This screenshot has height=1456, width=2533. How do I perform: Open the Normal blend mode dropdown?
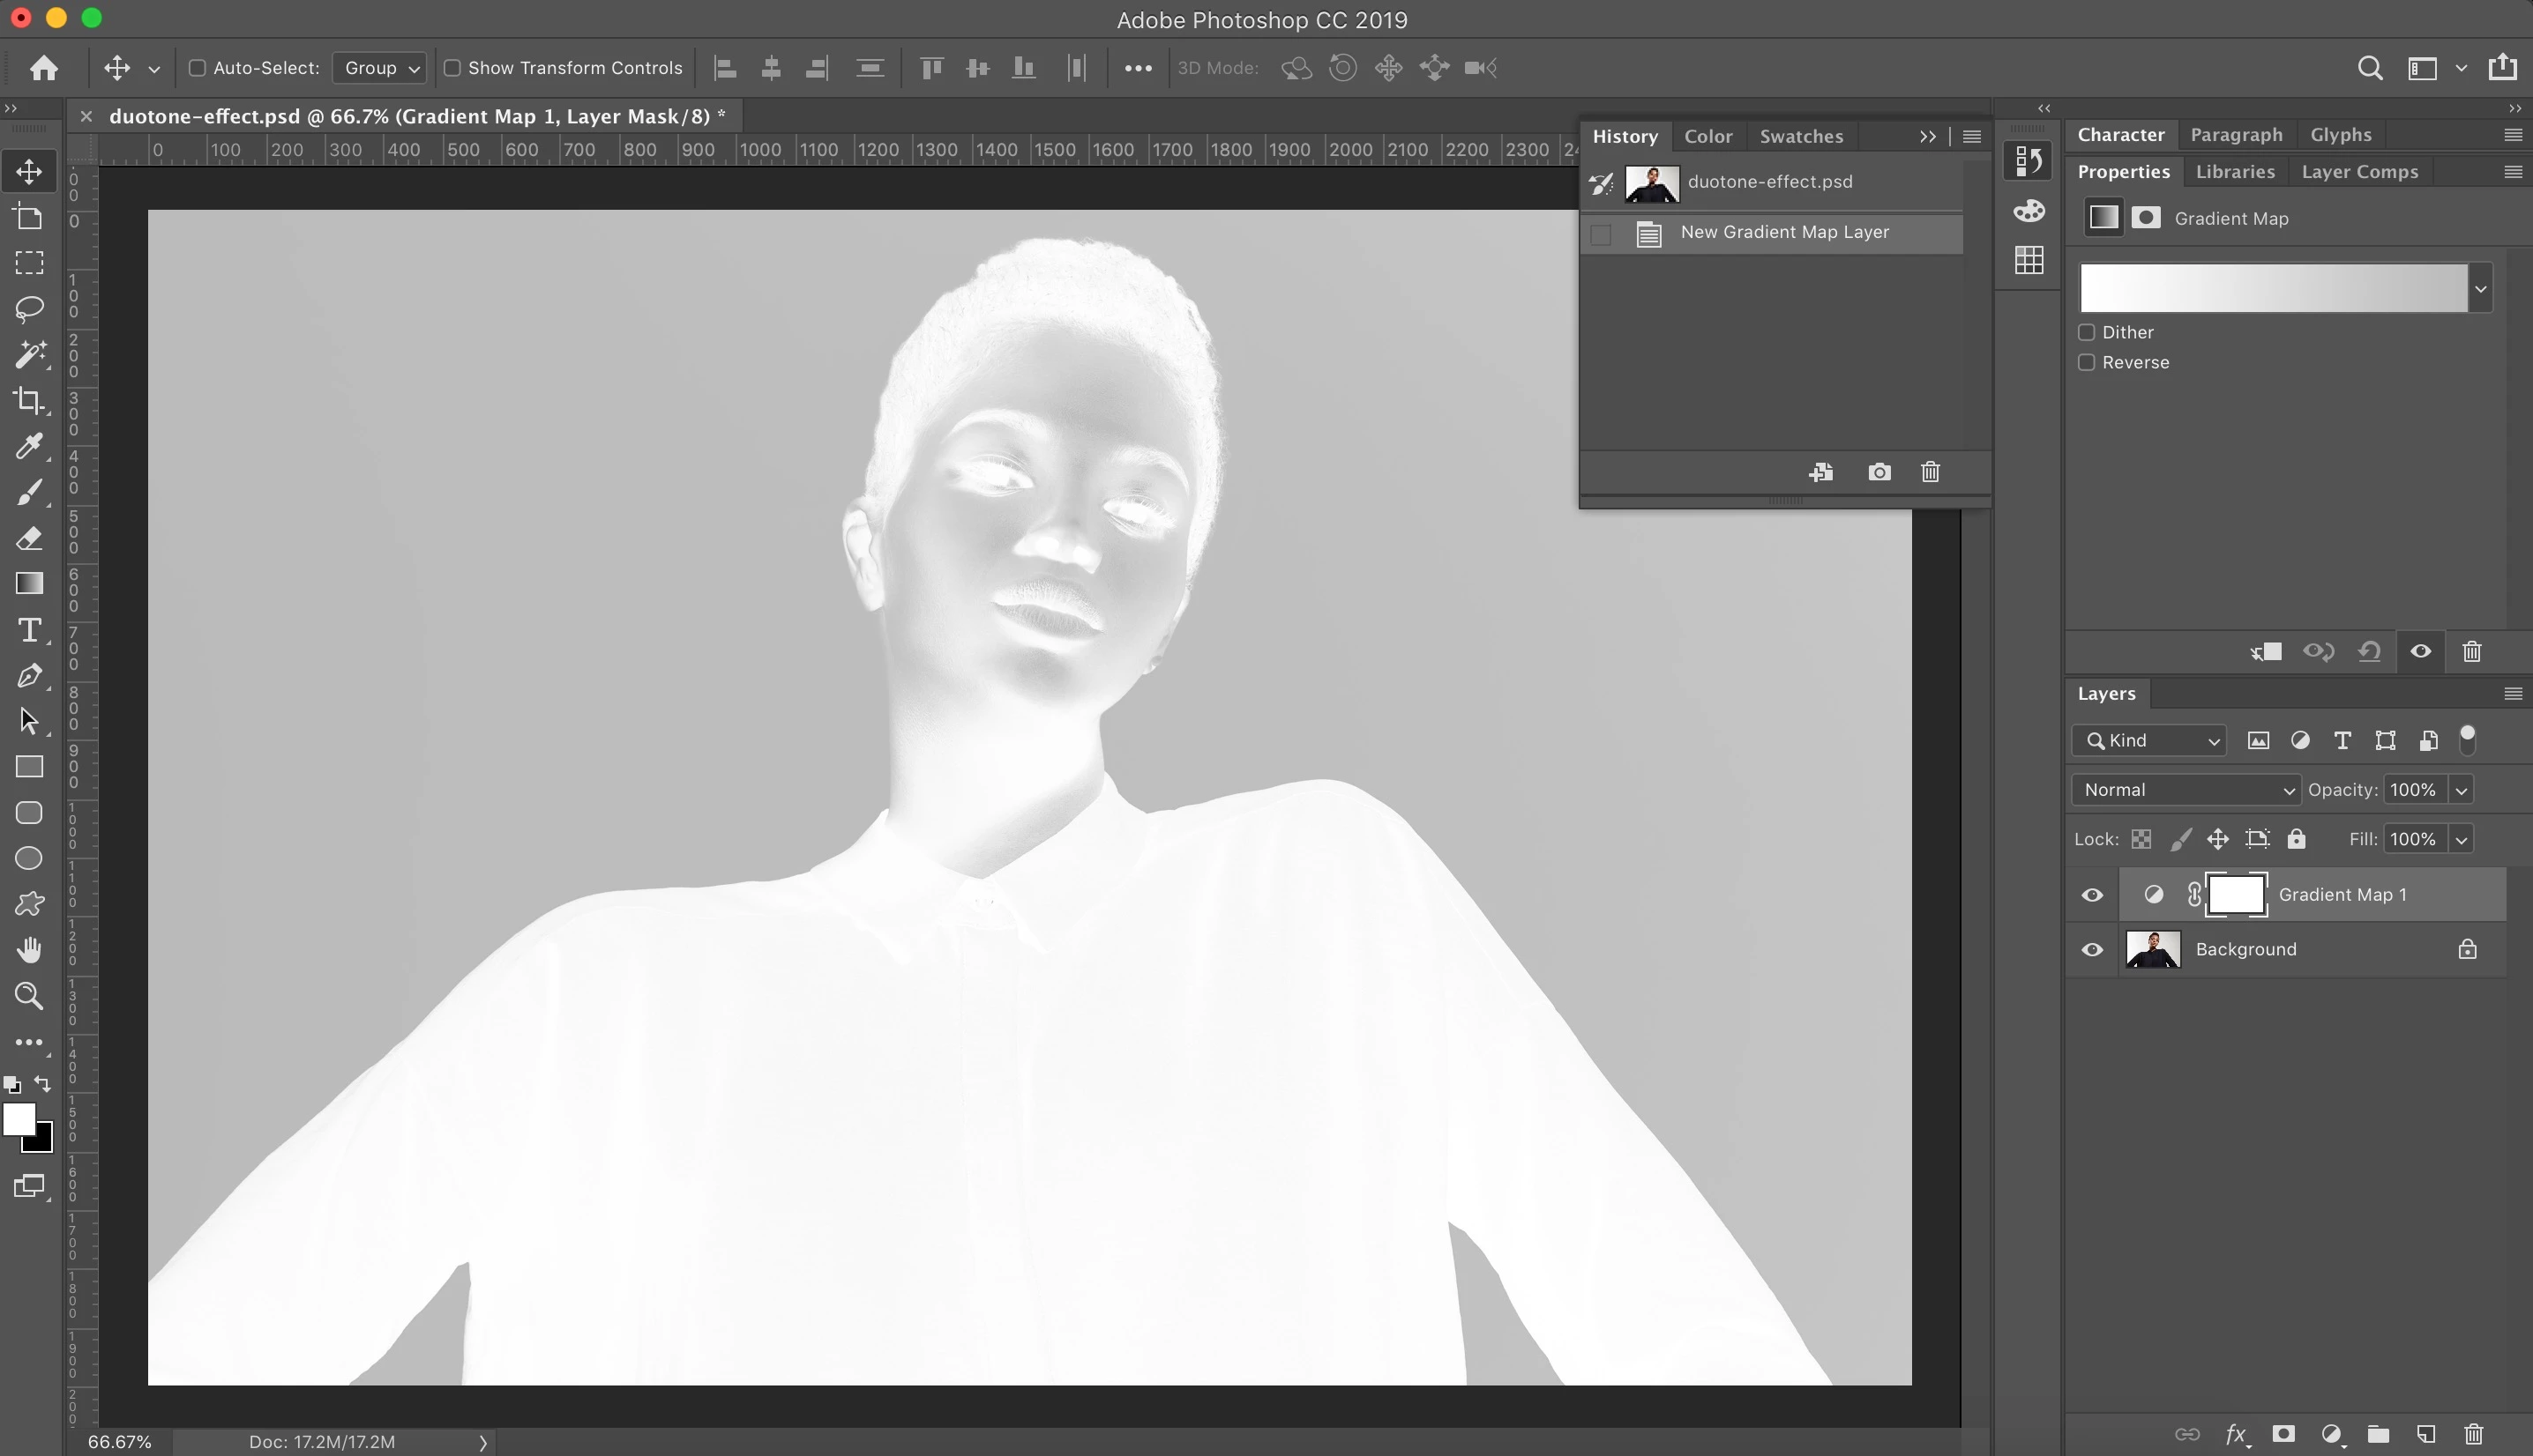click(x=2185, y=790)
